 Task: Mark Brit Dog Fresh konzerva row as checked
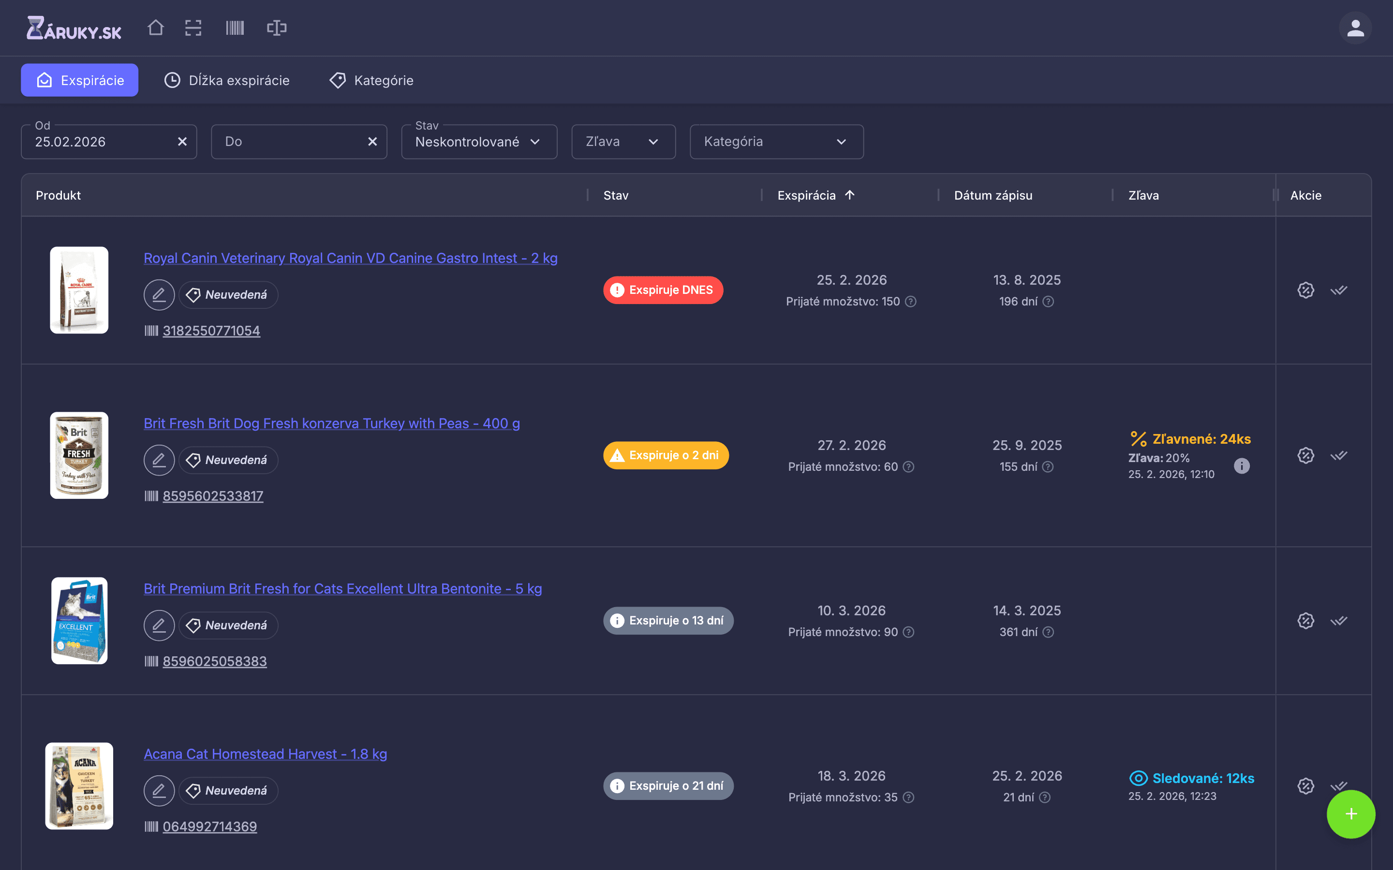(x=1339, y=455)
